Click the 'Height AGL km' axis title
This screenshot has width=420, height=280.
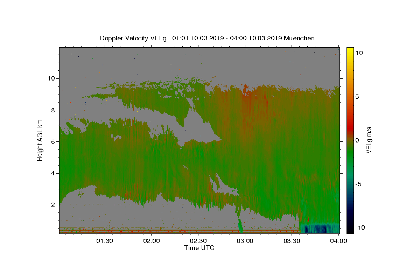point(40,140)
